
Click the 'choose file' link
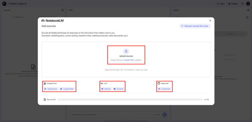128,60
